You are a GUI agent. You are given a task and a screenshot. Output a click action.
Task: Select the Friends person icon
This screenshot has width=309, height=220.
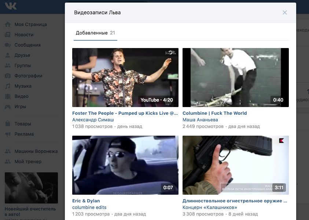(x=7, y=55)
